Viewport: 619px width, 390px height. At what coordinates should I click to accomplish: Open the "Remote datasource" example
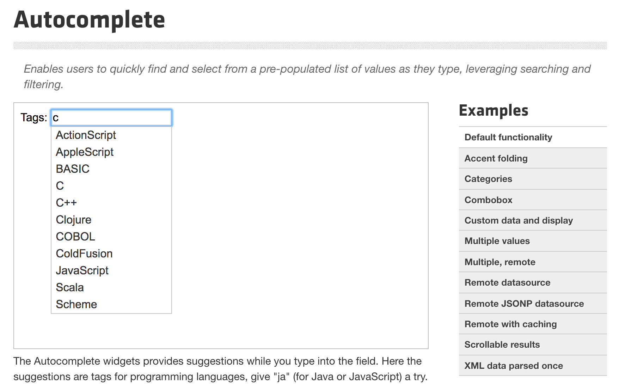click(x=507, y=282)
